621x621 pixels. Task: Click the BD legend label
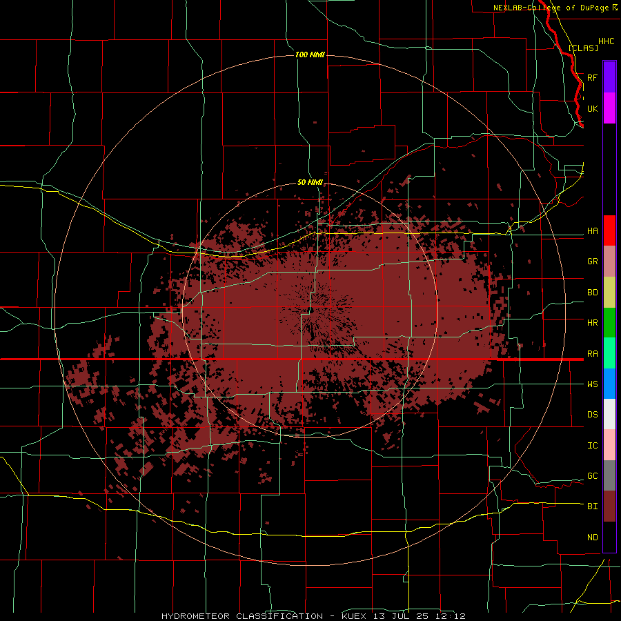pyautogui.click(x=592, y=293)
